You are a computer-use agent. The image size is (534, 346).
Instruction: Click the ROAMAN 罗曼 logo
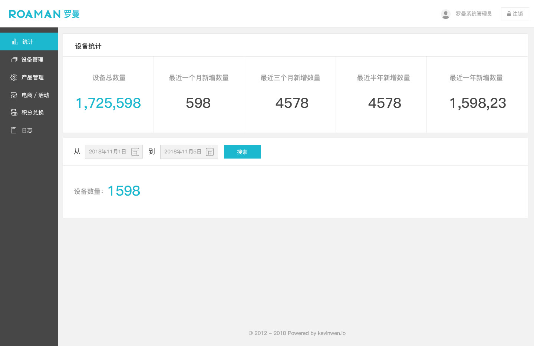click(x=44, y=14)
